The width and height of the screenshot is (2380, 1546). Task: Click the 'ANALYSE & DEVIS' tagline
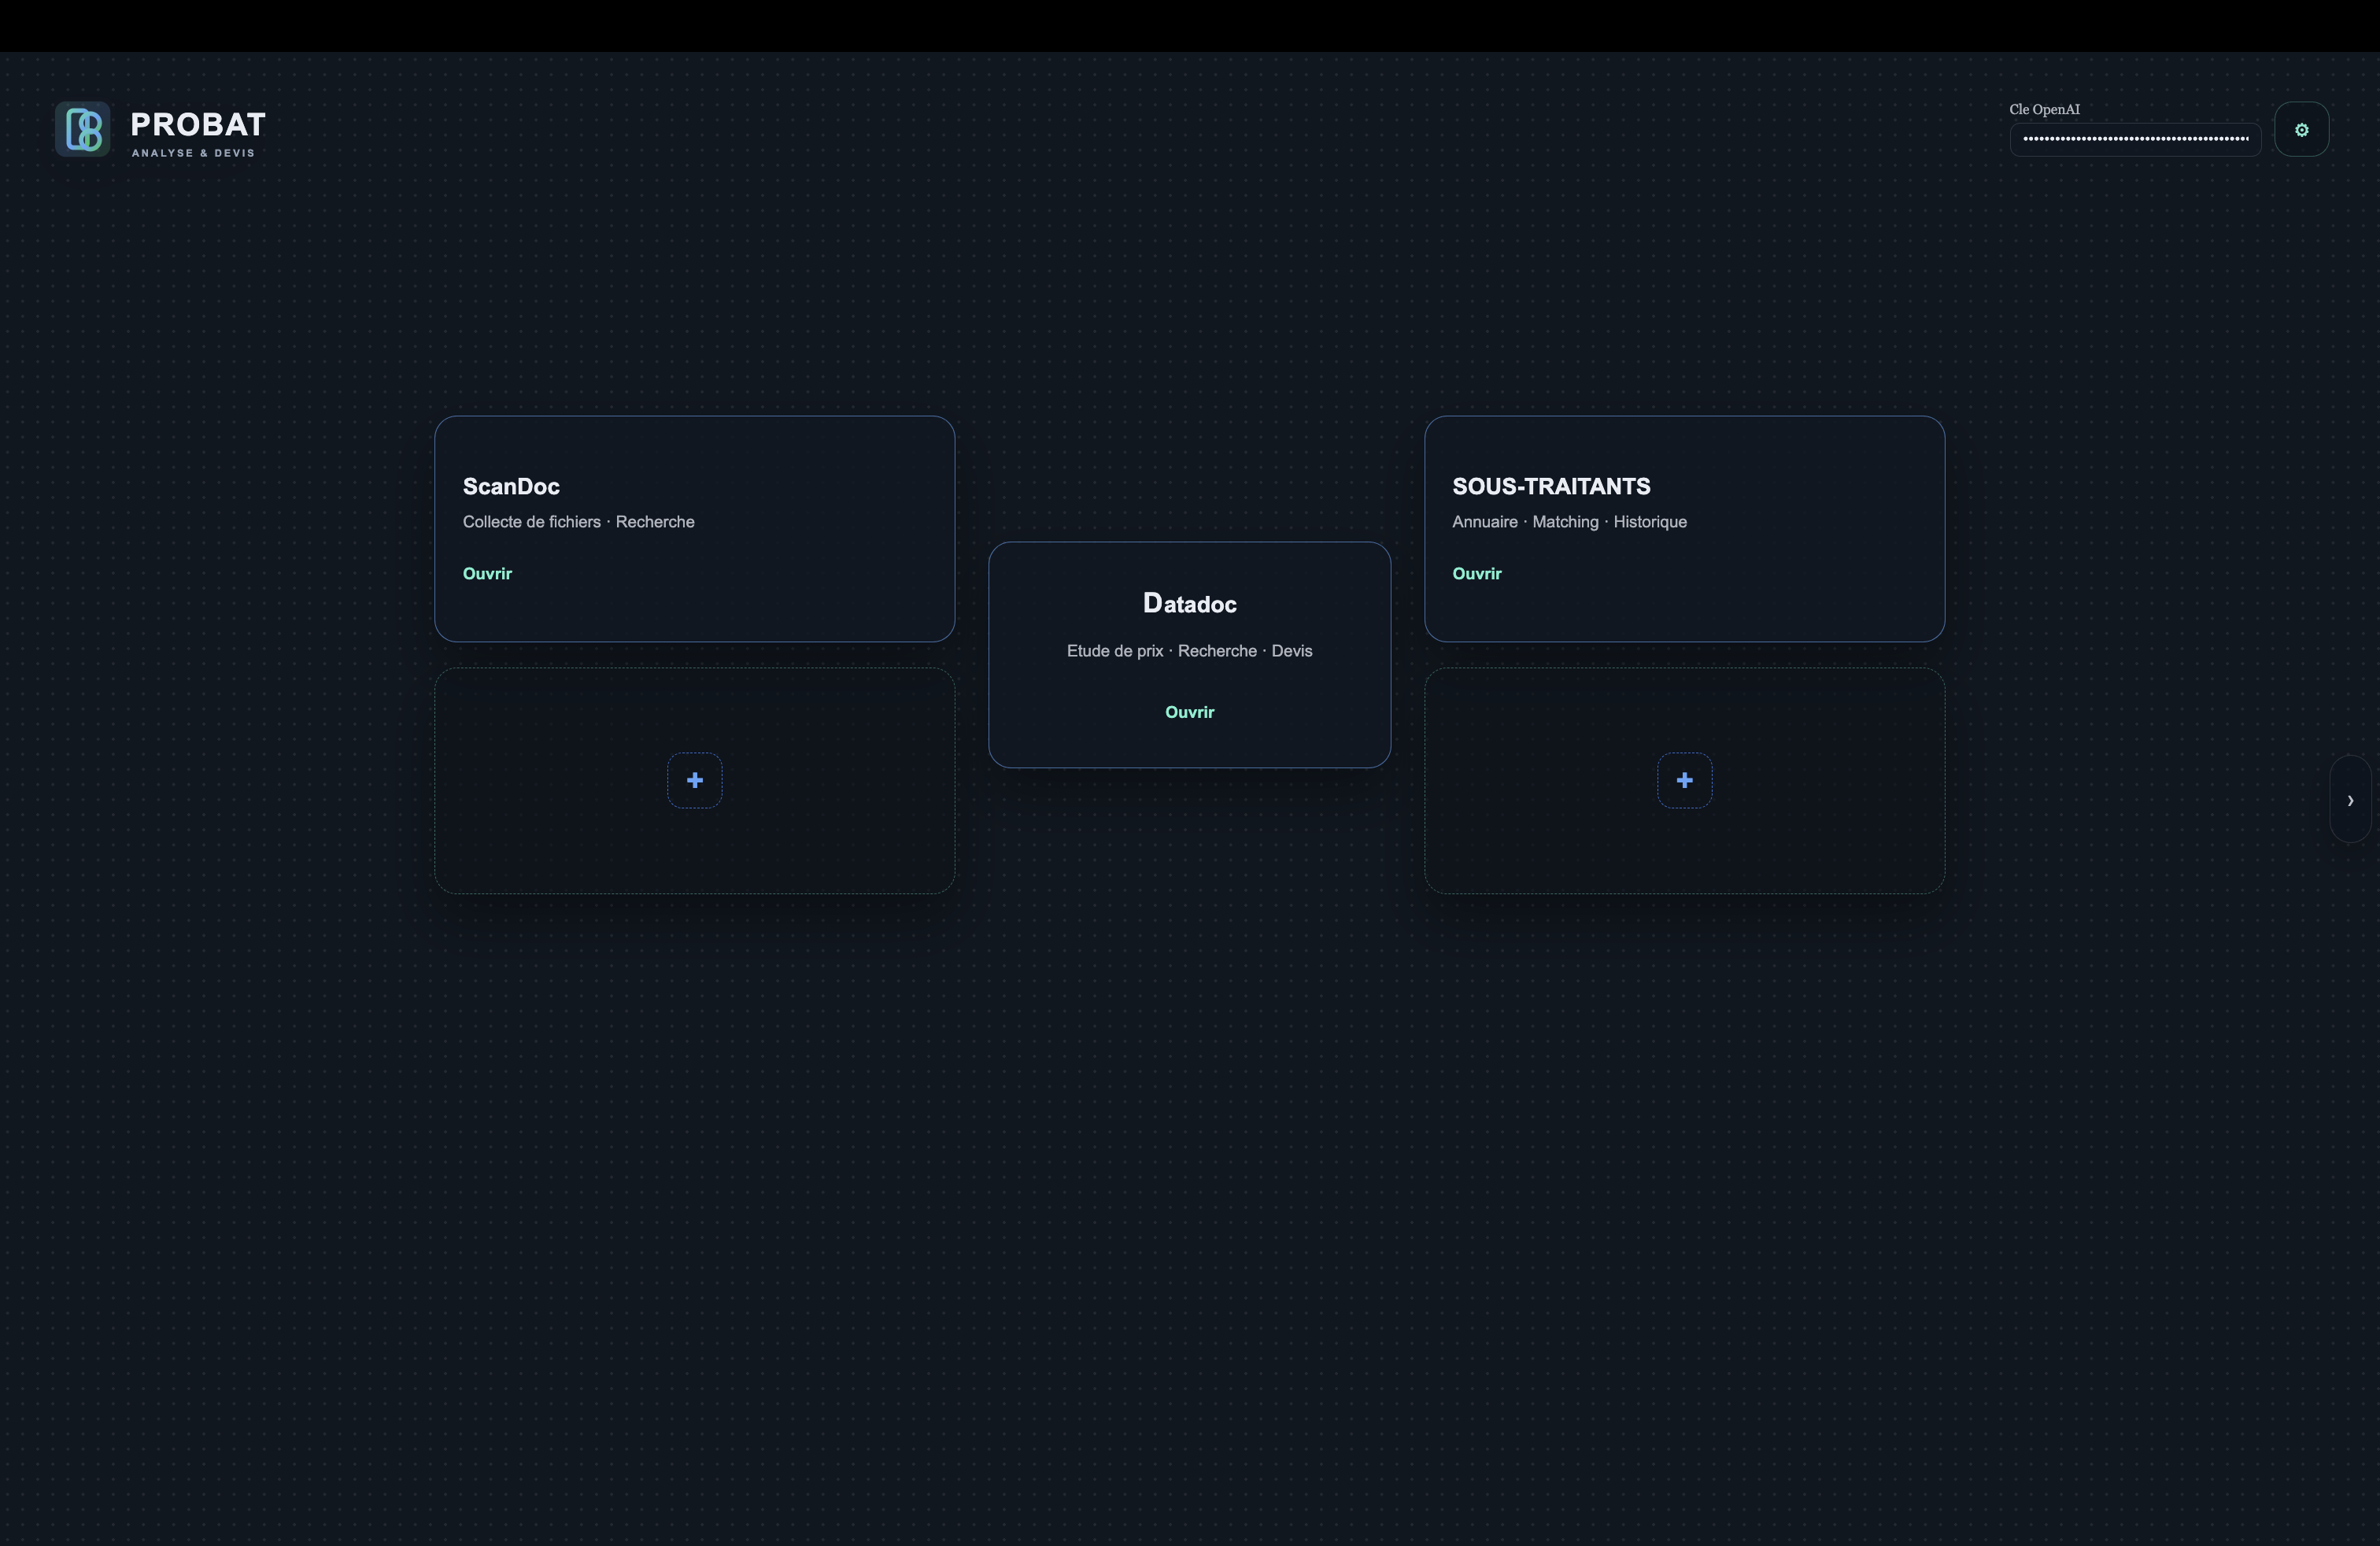pyautogui.click(x=193, y=153)
